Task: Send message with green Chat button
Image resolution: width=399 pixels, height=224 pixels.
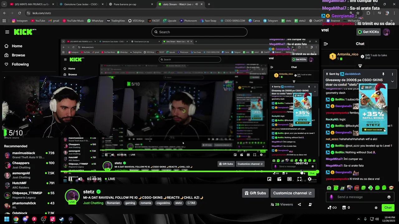Action: click(x=388, y=208)
